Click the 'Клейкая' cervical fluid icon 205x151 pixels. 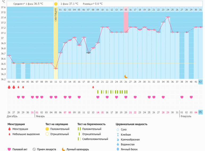coord(118,135)
